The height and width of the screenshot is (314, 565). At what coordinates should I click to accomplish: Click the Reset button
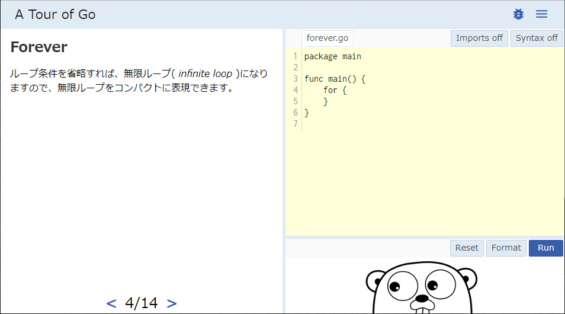(467, 248)
